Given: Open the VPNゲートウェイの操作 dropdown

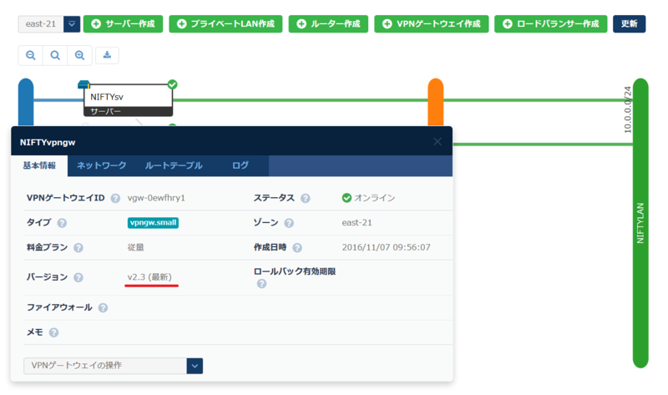Looking at the screenshot, I should [195, 366].
